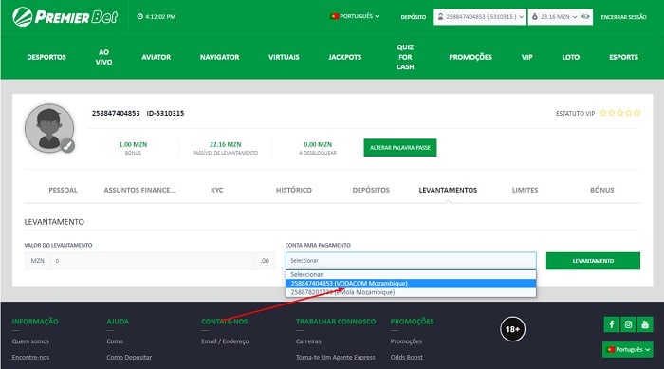Image resolution: width=664 pixels, height=369 pixels.
Task: Click the Premier Bet logo
Action: (x=65, y=17)
